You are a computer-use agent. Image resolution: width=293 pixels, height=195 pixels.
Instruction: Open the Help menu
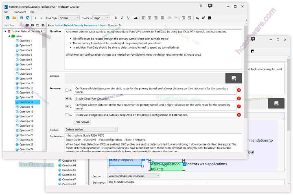[31, 12]
